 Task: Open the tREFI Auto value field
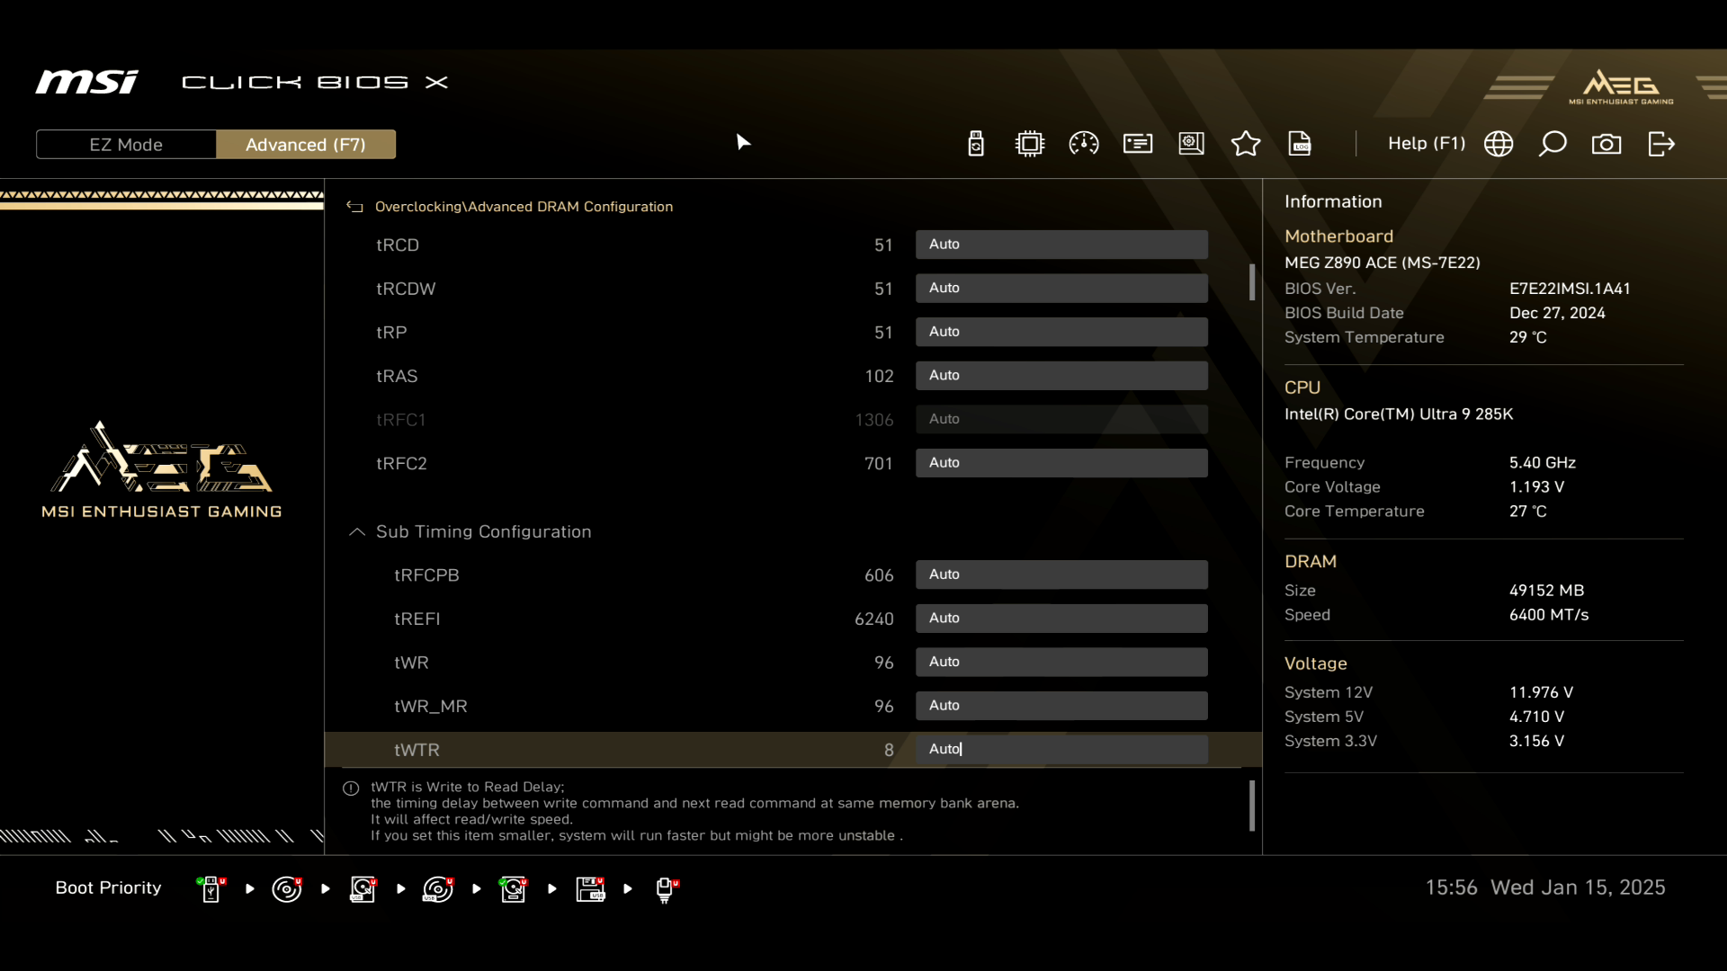click(x=1061, y=619)
